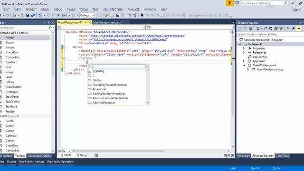Click Search Solution Explorer field

270,34
